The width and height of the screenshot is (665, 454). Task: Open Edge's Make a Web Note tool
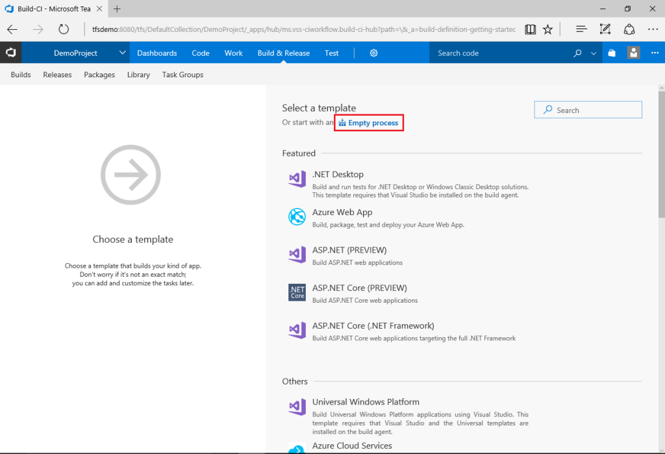605,29
